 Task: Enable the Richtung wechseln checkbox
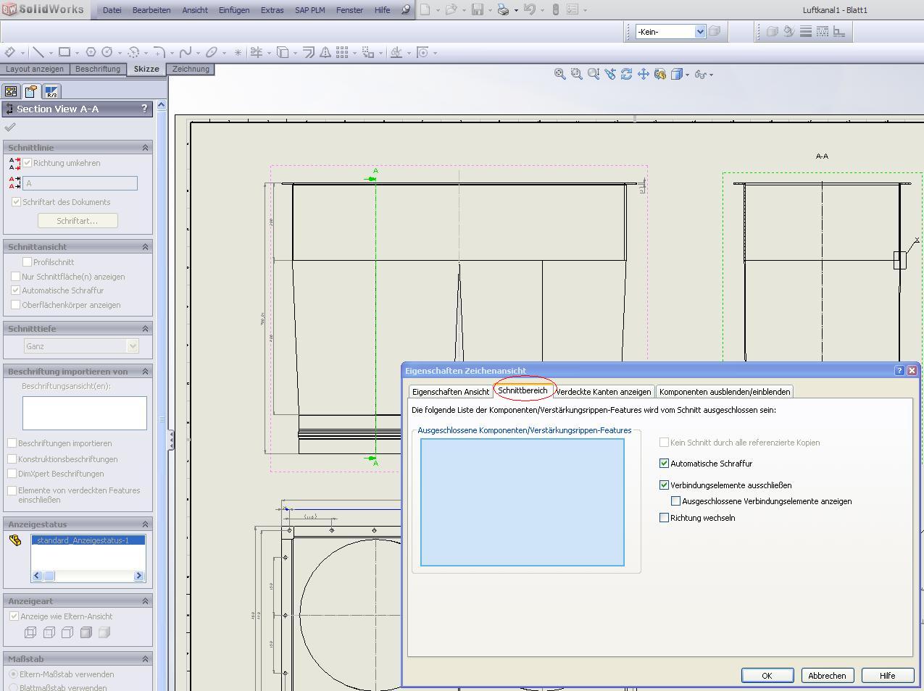coord(664,518)
